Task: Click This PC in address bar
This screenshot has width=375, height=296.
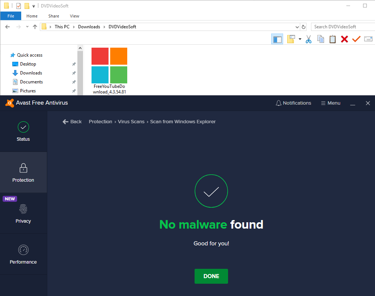Action: click(x=62, y=27)
